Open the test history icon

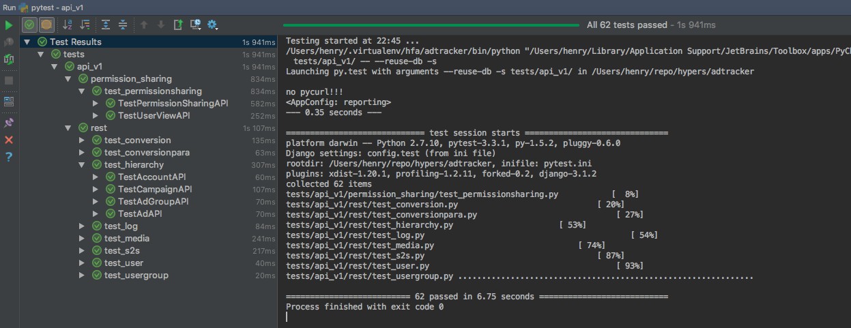(x=195, y=25)
